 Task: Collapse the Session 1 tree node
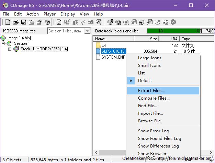(3, 43)
